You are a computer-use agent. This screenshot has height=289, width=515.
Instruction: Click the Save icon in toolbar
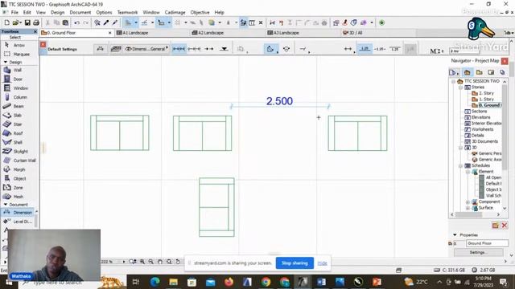coord(27,22)
